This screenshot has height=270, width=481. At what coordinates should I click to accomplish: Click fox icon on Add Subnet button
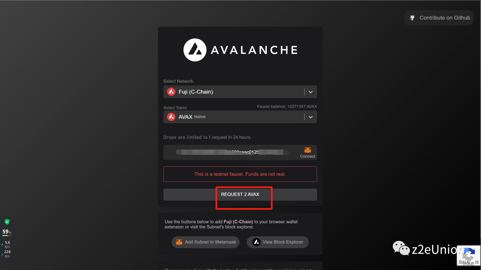[179, 242]
